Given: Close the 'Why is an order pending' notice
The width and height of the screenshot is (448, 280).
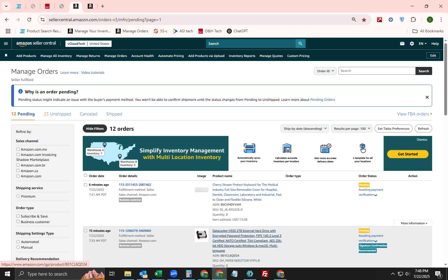Looking at the screenshot, I should [427, 97].
